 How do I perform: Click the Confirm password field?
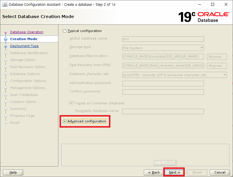(x=163, y=92)
